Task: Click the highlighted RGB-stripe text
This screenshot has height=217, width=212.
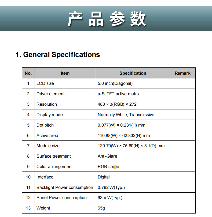Action: click(x=108, y=167)
